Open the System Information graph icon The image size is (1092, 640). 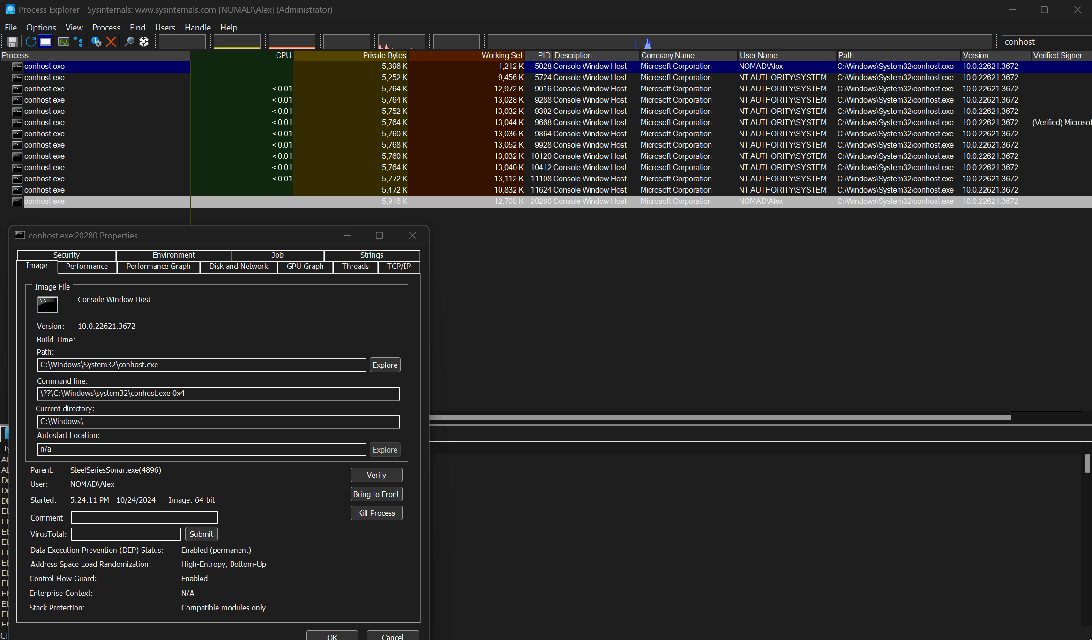[63, 42]
